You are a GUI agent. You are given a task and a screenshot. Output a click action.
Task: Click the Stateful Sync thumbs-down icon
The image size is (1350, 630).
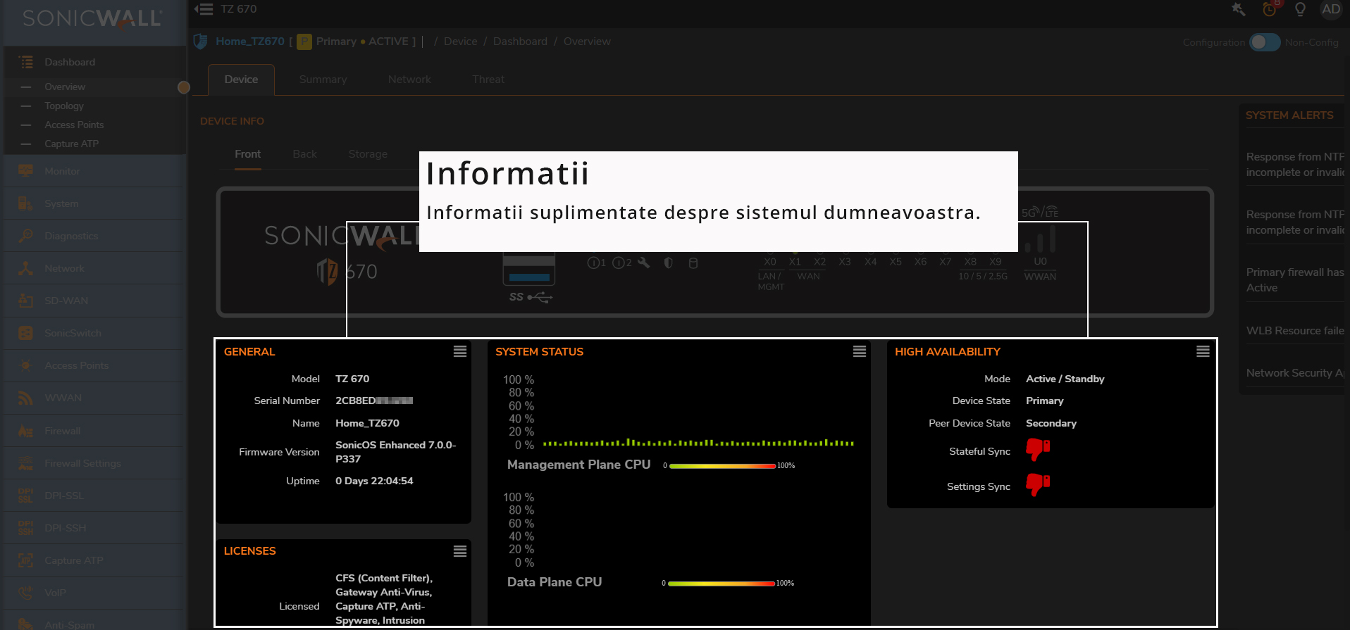coord(1038,449)
